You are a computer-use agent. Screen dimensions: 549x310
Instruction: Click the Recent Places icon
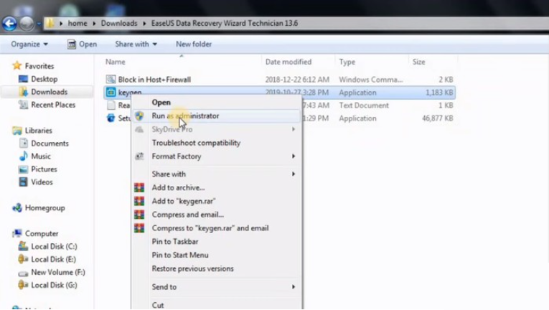click(23, 105)
